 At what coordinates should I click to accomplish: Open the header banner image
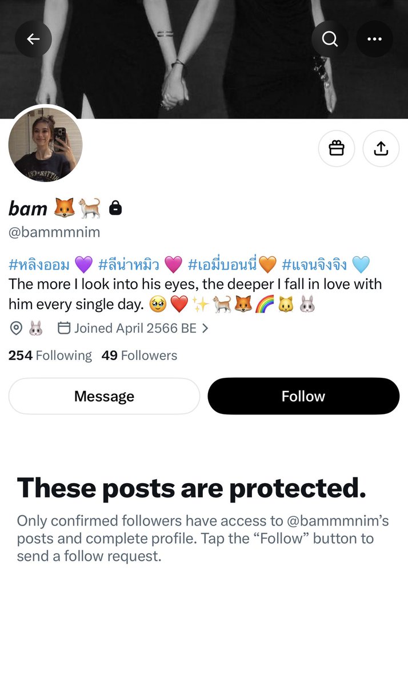(204, 59)
